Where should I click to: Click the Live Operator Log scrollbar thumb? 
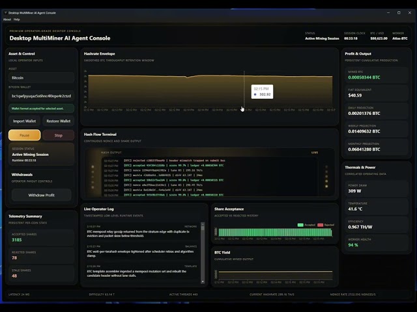pos(203,227)
